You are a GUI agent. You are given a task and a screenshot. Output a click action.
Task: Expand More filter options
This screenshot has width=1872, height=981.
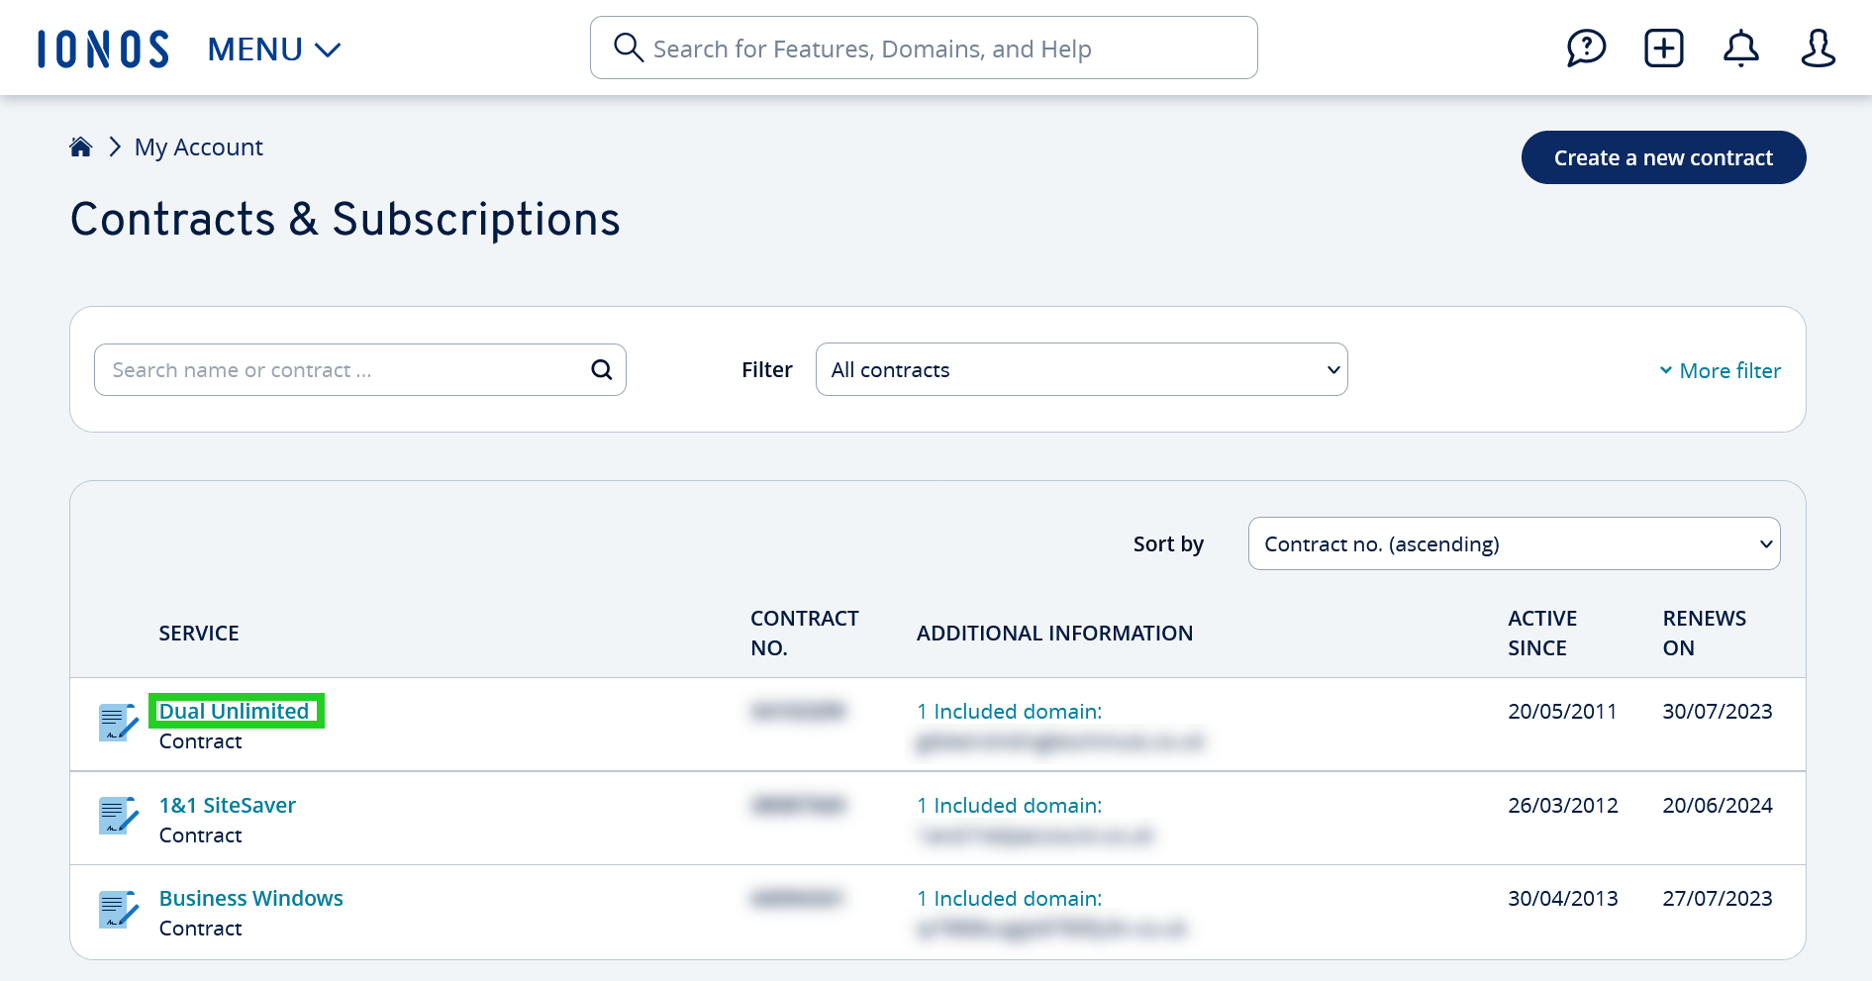pyautogui.click(x=1720, y=371)
